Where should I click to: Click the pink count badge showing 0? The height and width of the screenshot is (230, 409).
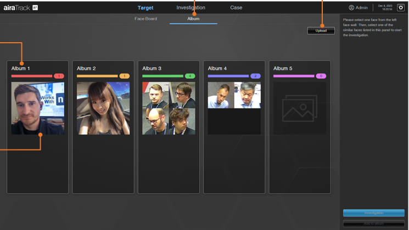point(321,76)
